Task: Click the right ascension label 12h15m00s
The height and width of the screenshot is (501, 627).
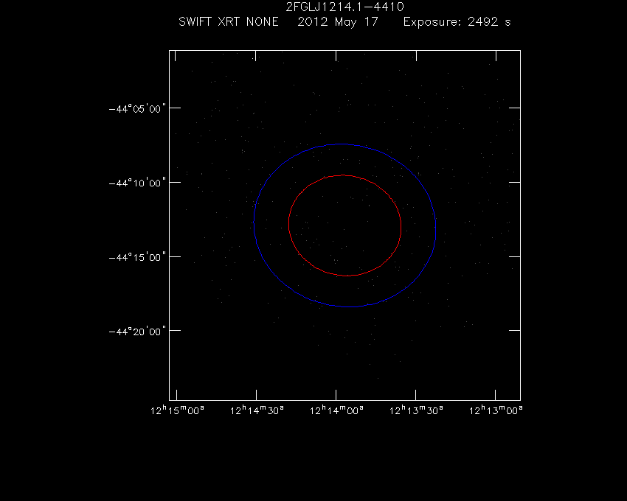Action: pos(177,410)
